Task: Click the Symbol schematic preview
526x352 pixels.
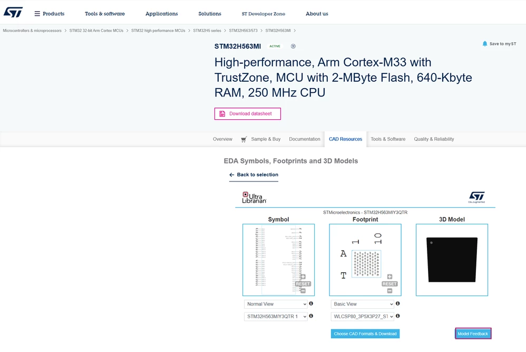Action: 278,260
